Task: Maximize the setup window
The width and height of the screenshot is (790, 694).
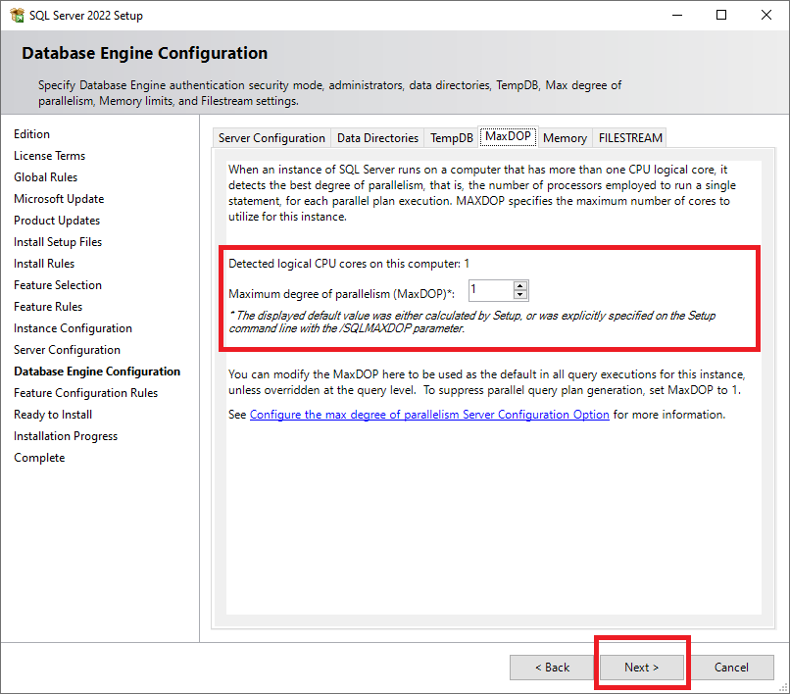Action: (x=721, y=15)
